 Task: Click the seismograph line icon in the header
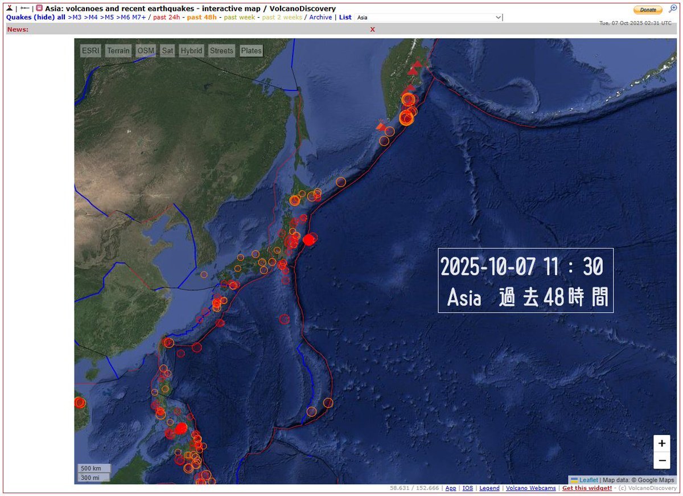(25, 9)
